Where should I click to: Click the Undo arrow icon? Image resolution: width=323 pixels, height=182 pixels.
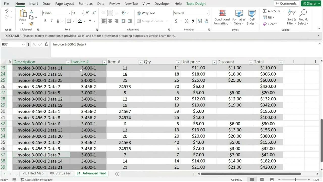point(7,11)
